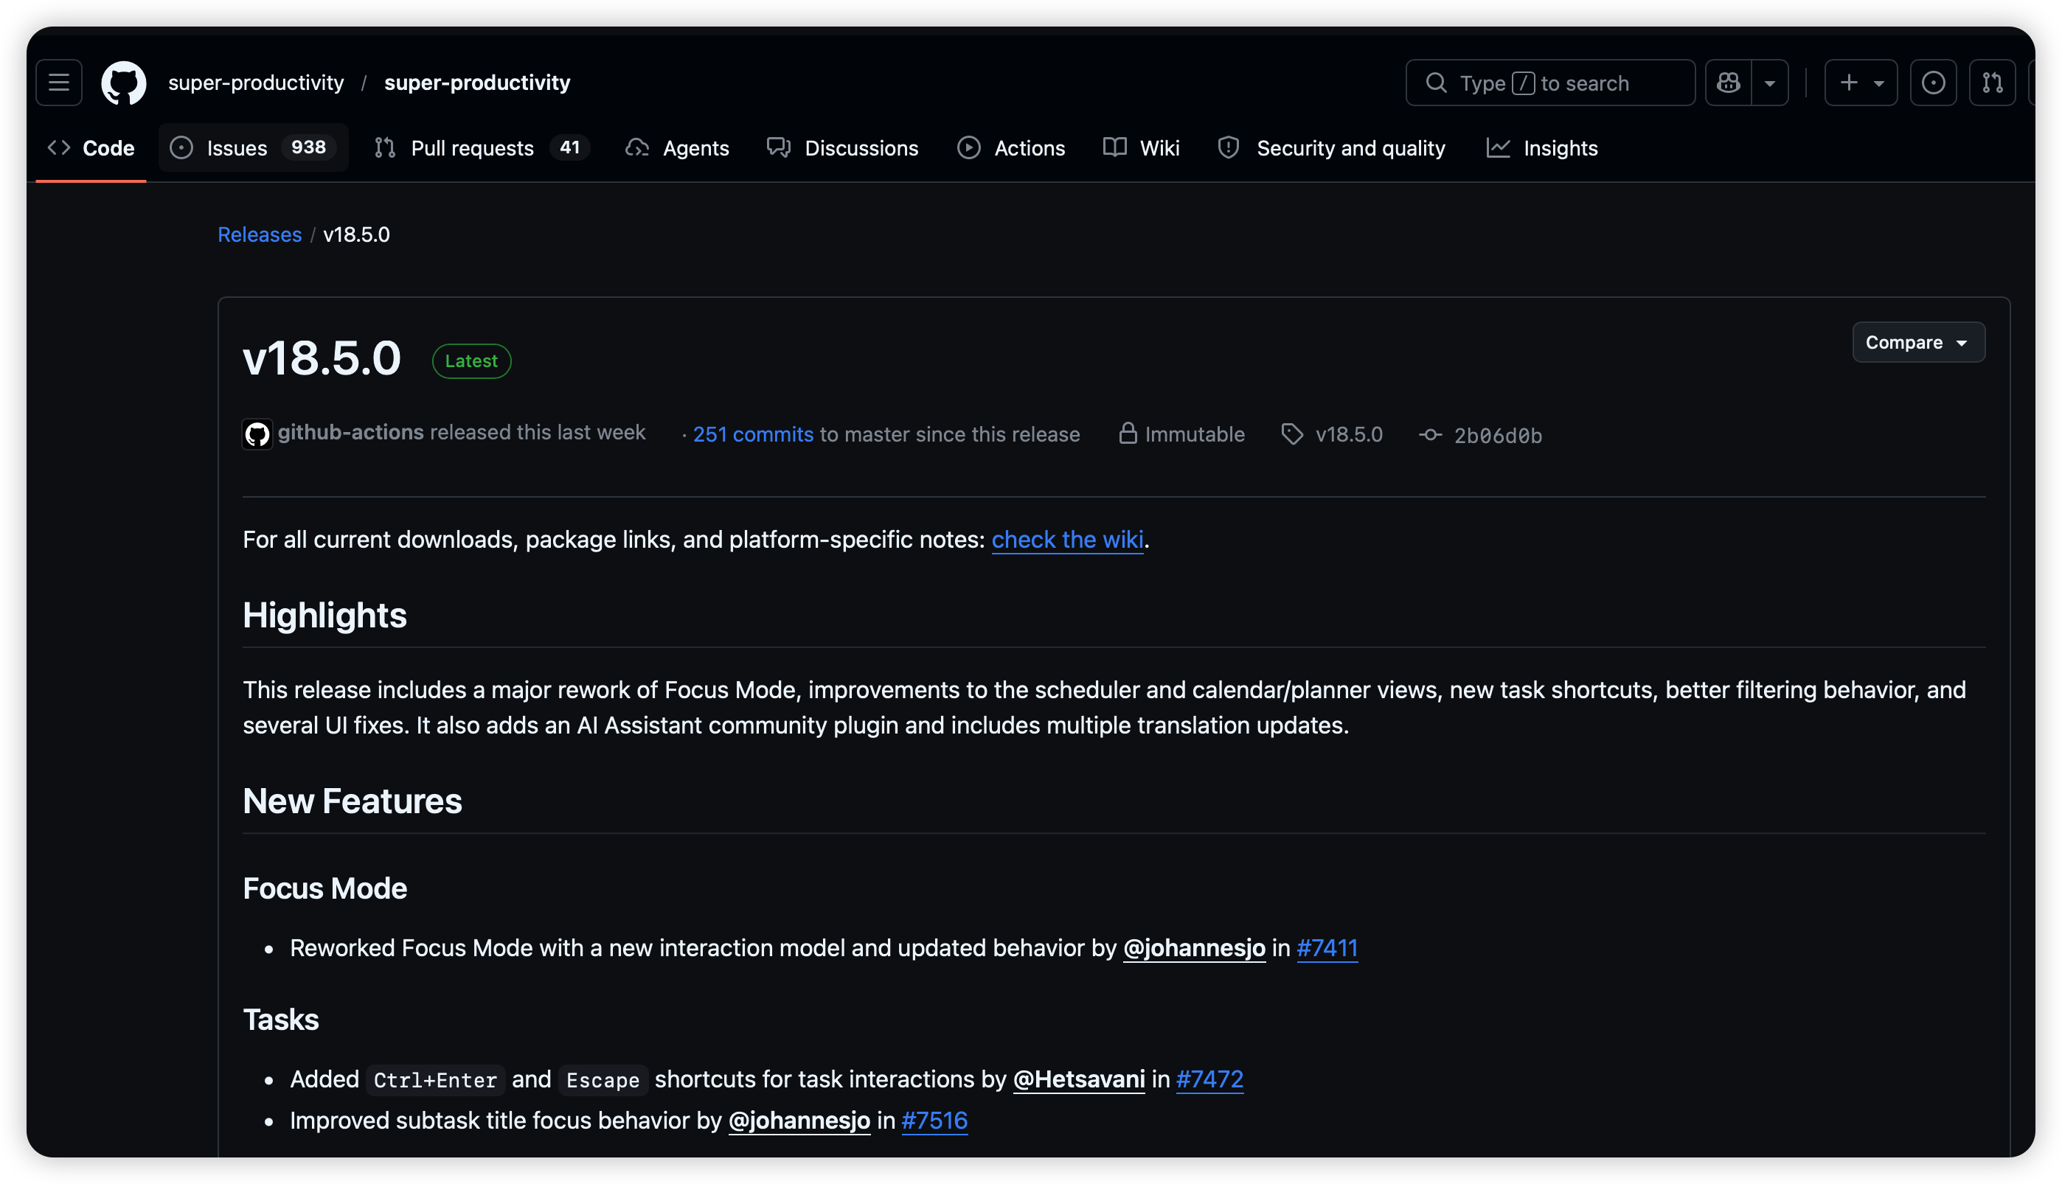Switch to the Code tab
This screenshot has height=1184, width=2062.
[91, 148]
